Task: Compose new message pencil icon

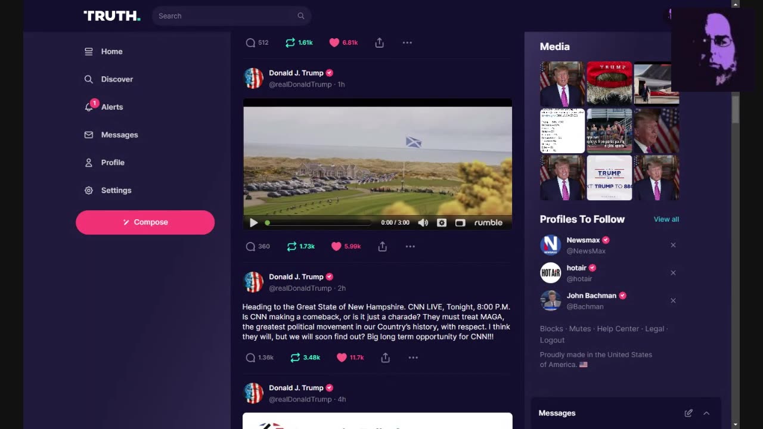Action: coord(688,414)
